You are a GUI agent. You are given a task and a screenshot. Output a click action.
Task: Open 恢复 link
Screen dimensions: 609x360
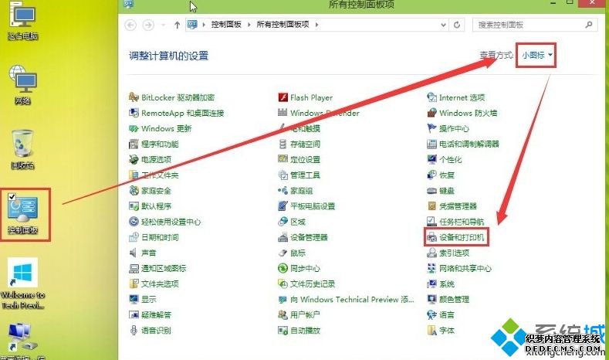click(x=447, y=175)
